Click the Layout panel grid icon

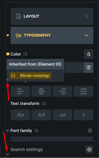click(18, 16)
